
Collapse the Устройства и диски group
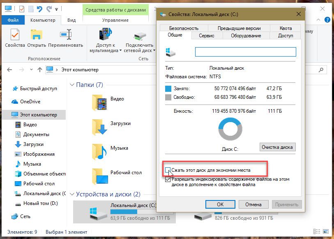tap(72, 194)
